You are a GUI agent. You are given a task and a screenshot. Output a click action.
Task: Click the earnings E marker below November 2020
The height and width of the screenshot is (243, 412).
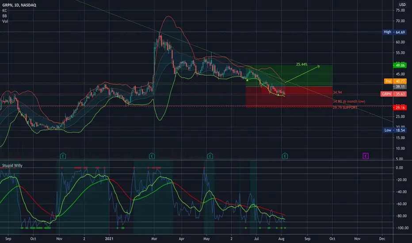pyautogui.click(x=63, y=156)
